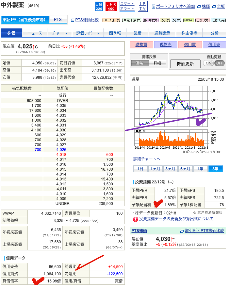
Task: Select the 6ヶ月 chart period
Action: [185, 169]
